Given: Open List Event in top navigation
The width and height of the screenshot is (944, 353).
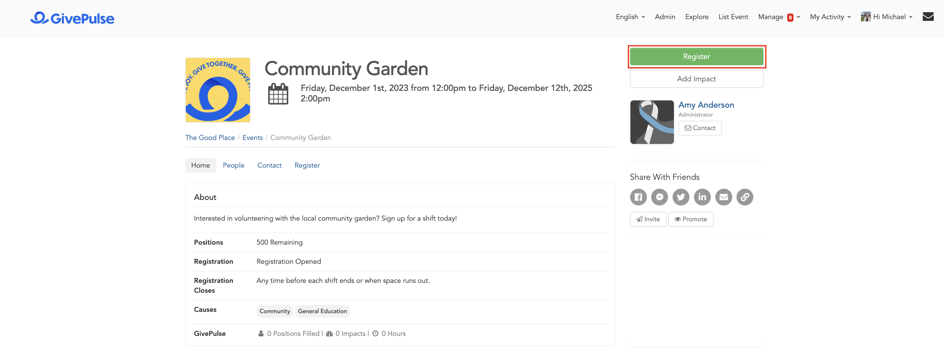Looking at the screenshot, I should click(x=733, y=17).
